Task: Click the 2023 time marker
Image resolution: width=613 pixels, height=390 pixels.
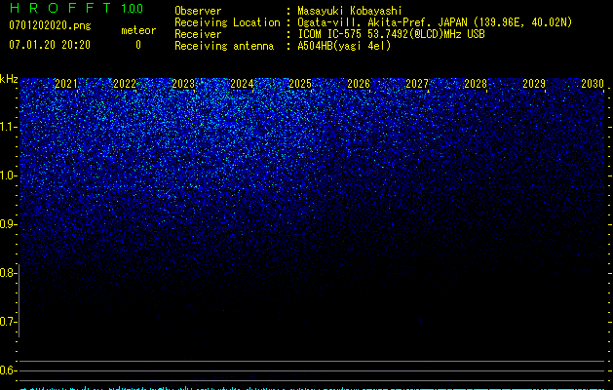Action: coord(183,84)
